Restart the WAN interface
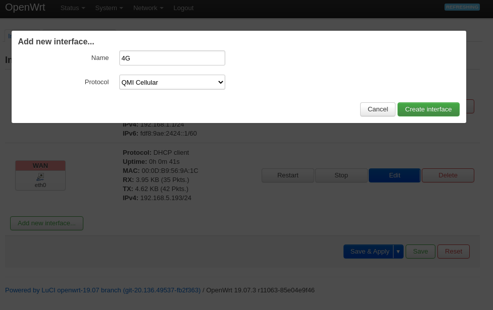The image size is (493, 310). (x=287, y=175)
